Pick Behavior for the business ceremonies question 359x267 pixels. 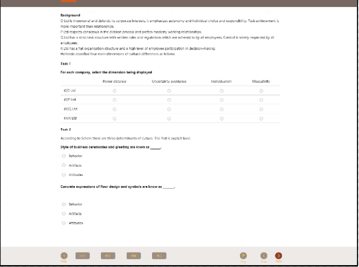point(64,156)
